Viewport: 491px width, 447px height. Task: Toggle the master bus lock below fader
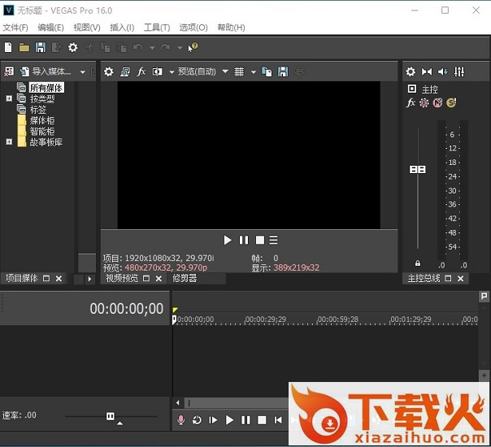click(418, 263)
